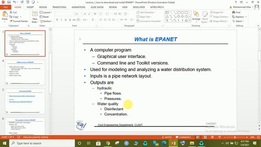Start slide show from beginning icon
Image resolution: width=261 pixels, height=147 pixels.
[x=28, y=2]
